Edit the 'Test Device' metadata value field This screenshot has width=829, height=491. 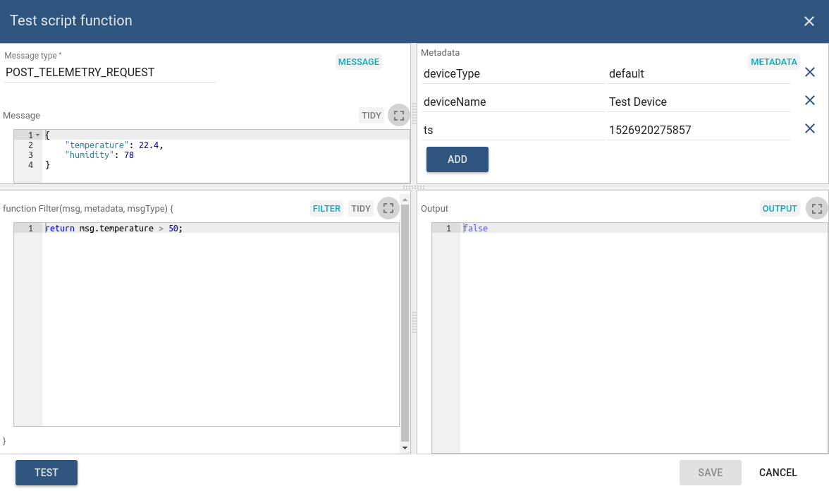tap(698, 102)
